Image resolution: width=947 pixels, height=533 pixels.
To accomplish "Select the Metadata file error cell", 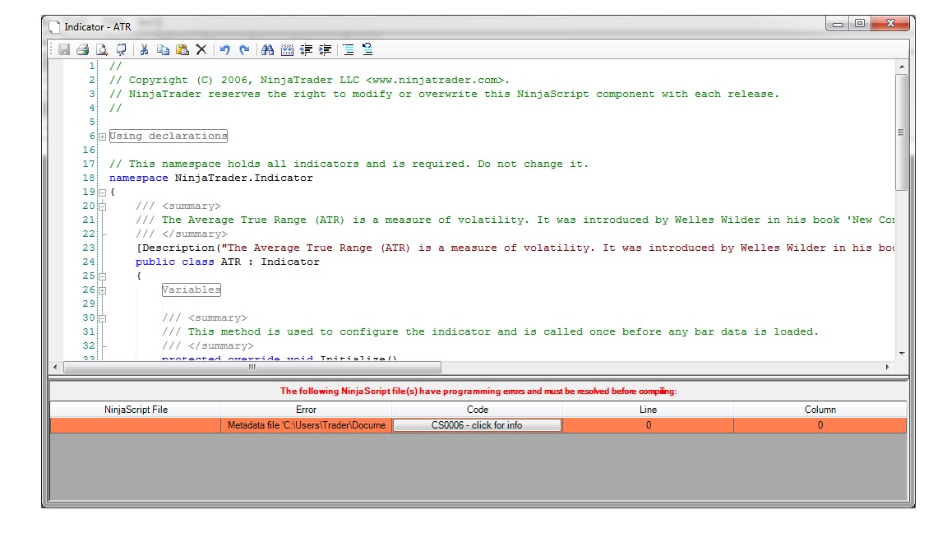I will click(306, 425).
